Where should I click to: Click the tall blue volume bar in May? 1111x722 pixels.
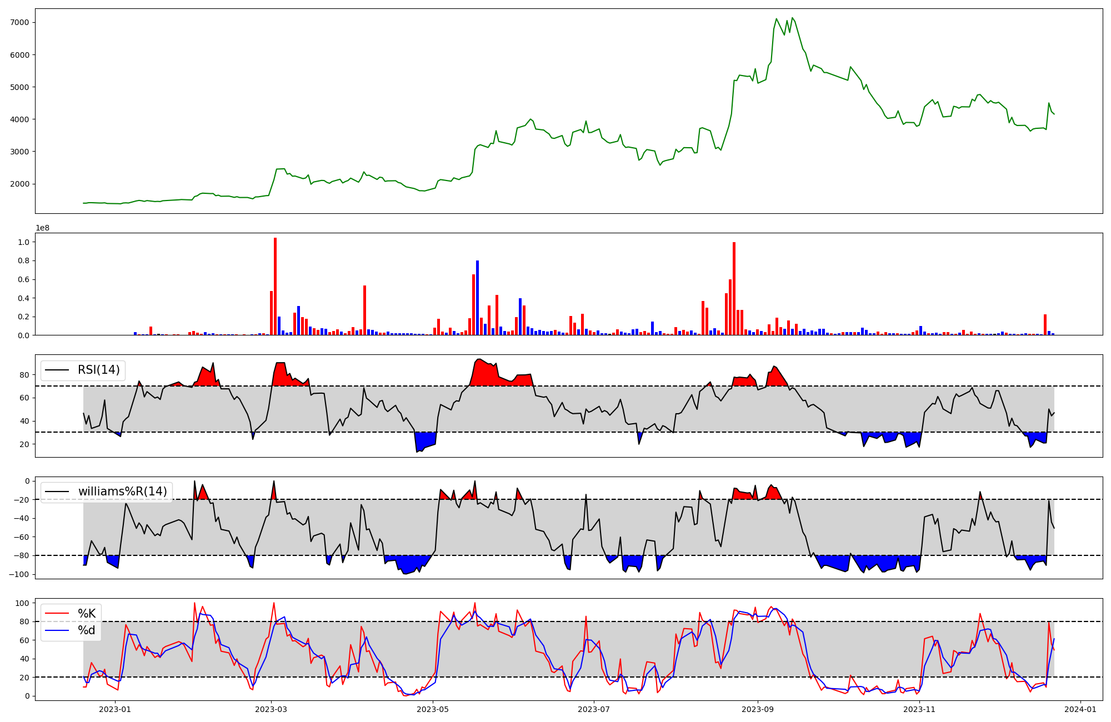pyautogui.click(x=477, y=297)
